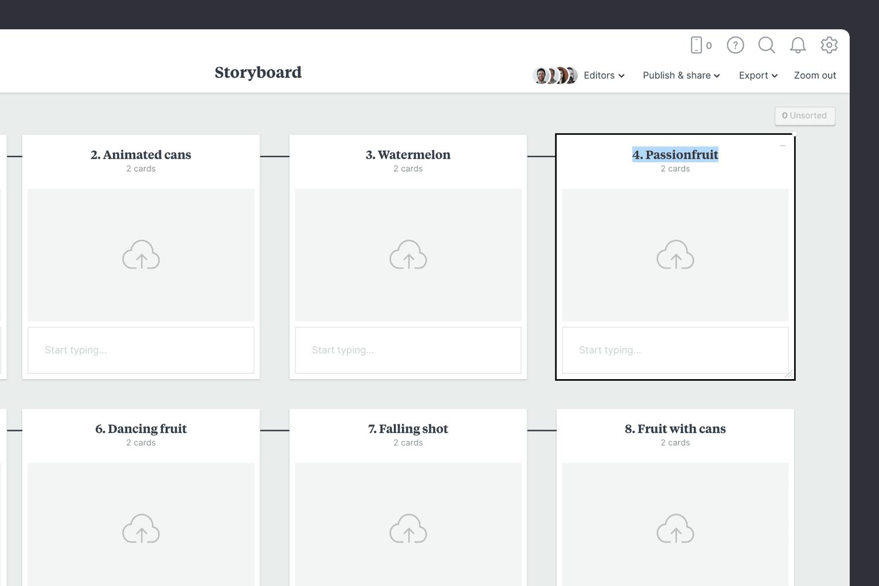879x586 pixels.
Task: Upload image to the Dancing fruit frame
Action: click(x=141, y=529)
